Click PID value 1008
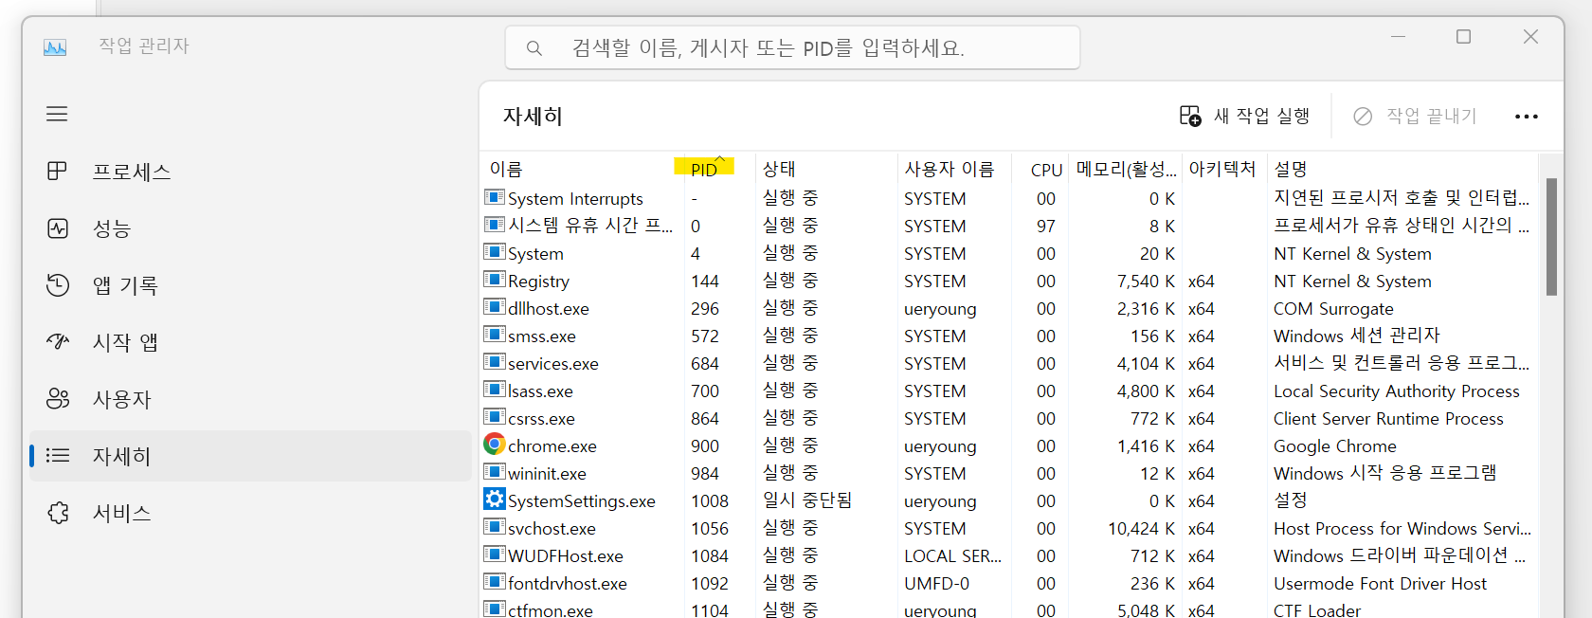1592x618 pixels. click(x=710, y=501)
